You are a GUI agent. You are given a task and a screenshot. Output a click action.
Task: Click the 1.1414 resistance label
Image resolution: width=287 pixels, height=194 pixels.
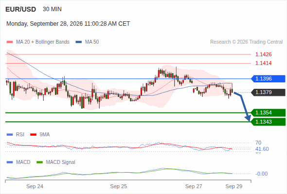[x=263, y=63]
